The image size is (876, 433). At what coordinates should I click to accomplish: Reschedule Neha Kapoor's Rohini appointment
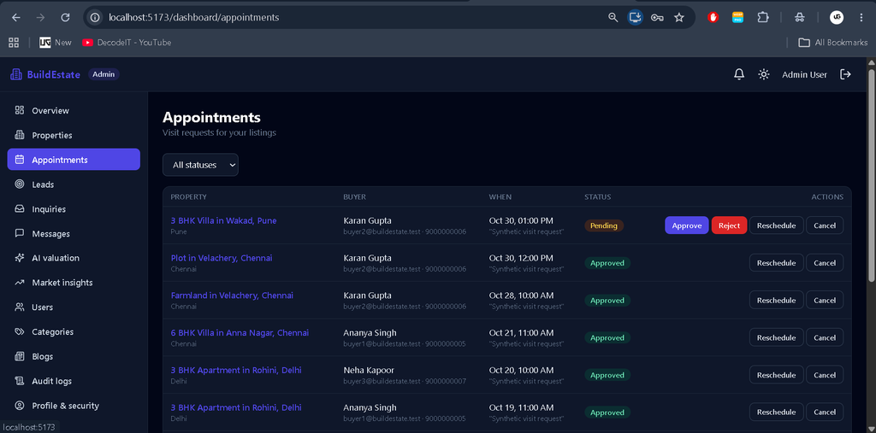(777, 375)
